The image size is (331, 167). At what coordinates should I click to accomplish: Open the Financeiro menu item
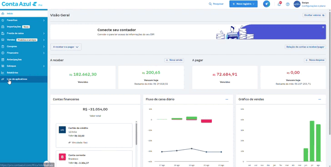(24, 53)
